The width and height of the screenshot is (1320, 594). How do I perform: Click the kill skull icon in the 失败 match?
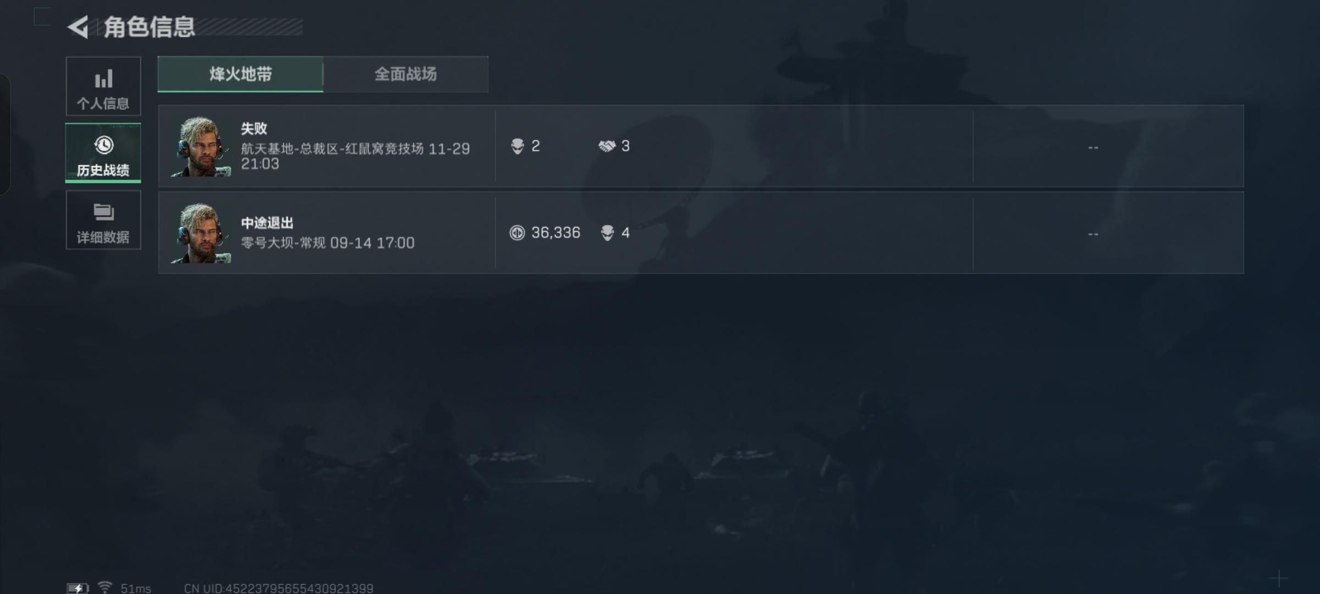click(x=518, y=146)
